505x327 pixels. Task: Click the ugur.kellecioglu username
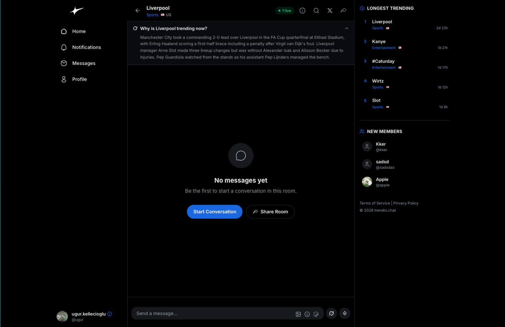(x=89, y=314)
